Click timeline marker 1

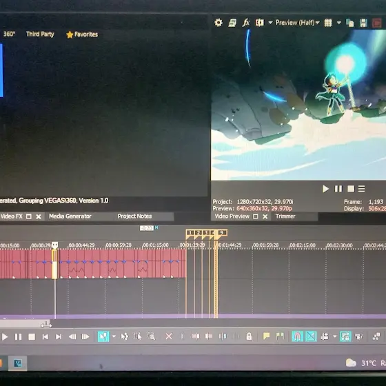coord(190,233)
